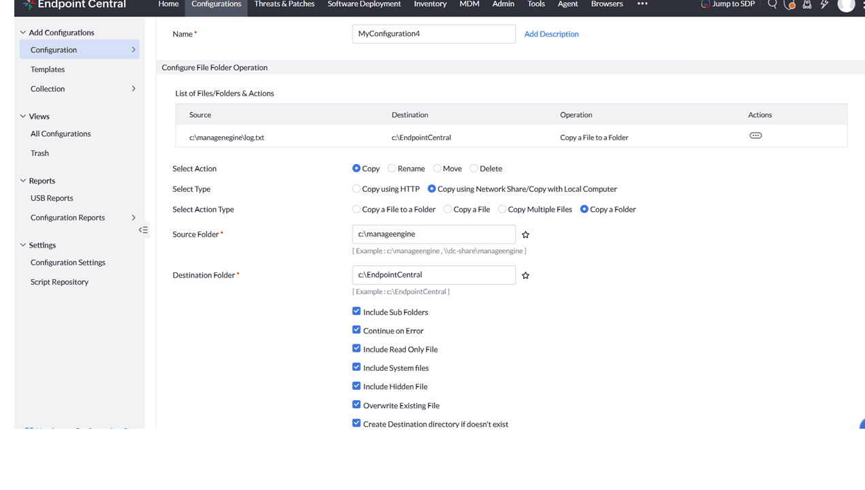The image size is (865, 490).
Task: Open the search icon in top bar
Action: pos(772,4)
